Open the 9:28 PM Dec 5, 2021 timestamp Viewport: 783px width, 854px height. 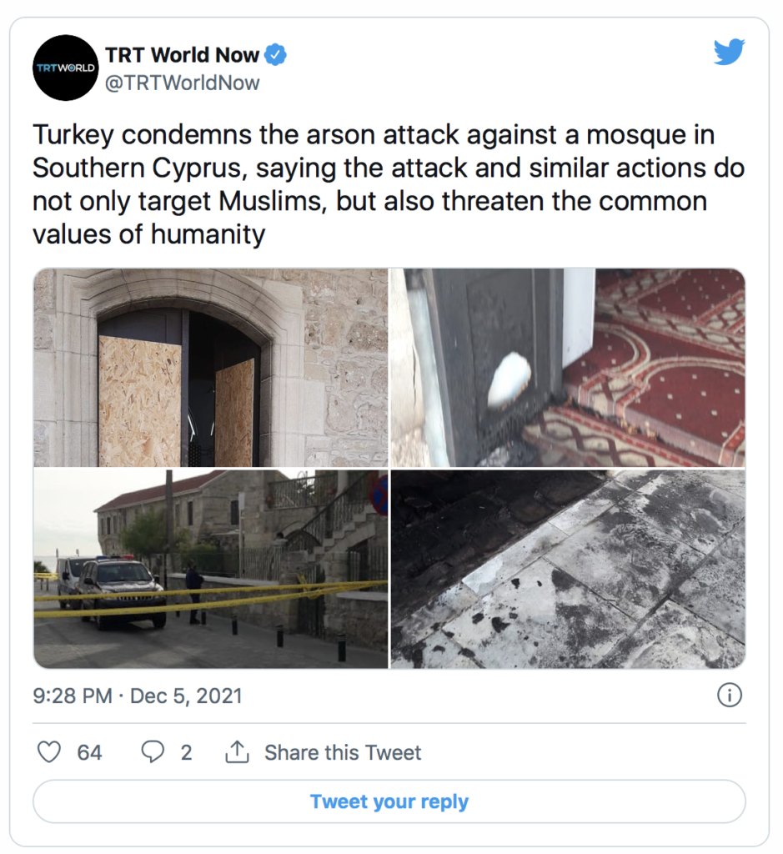(138, 696)
